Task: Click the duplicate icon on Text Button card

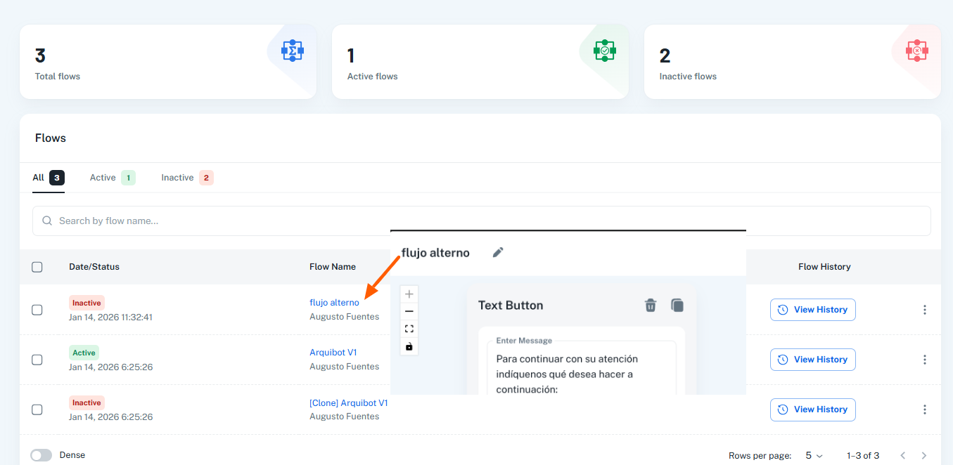Action: click(x=677, y=305)
